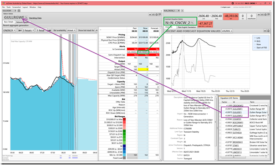Open the Show bid stack for dropdown

click(96, 31)
